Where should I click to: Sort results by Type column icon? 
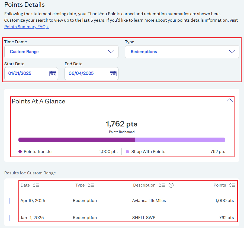tap(91, 185)
